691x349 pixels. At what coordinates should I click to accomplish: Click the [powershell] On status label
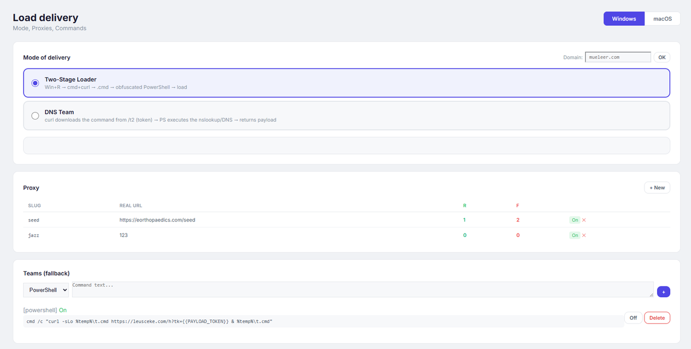45,310
